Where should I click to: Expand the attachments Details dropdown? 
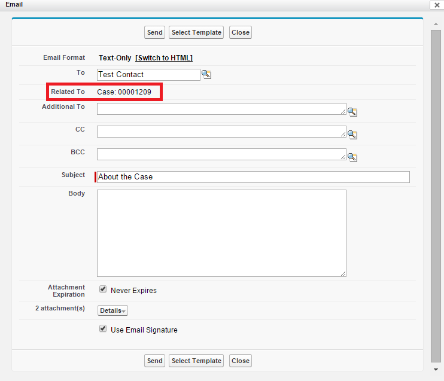pos(112,311)
